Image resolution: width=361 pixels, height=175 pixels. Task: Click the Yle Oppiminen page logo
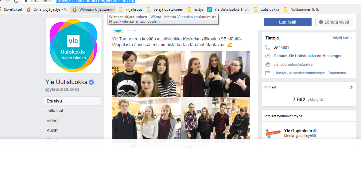pyautogui.click(x=273, y=133)
